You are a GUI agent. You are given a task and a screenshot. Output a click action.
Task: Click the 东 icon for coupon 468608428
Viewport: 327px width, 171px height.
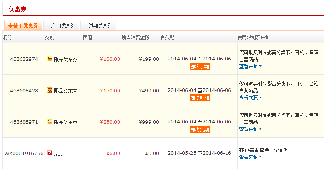pos(50,90)
